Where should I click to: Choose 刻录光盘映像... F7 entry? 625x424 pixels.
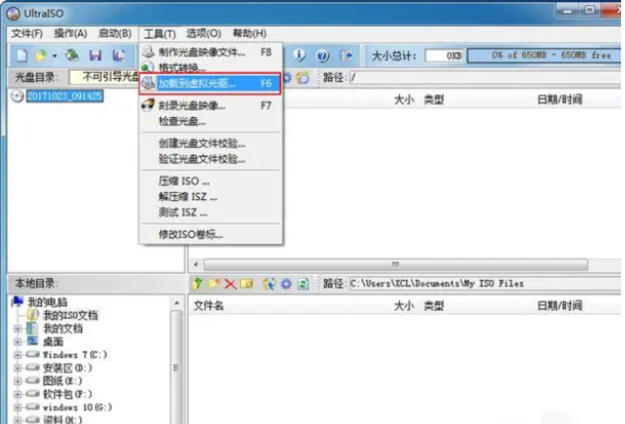click(x=211, y=105)
